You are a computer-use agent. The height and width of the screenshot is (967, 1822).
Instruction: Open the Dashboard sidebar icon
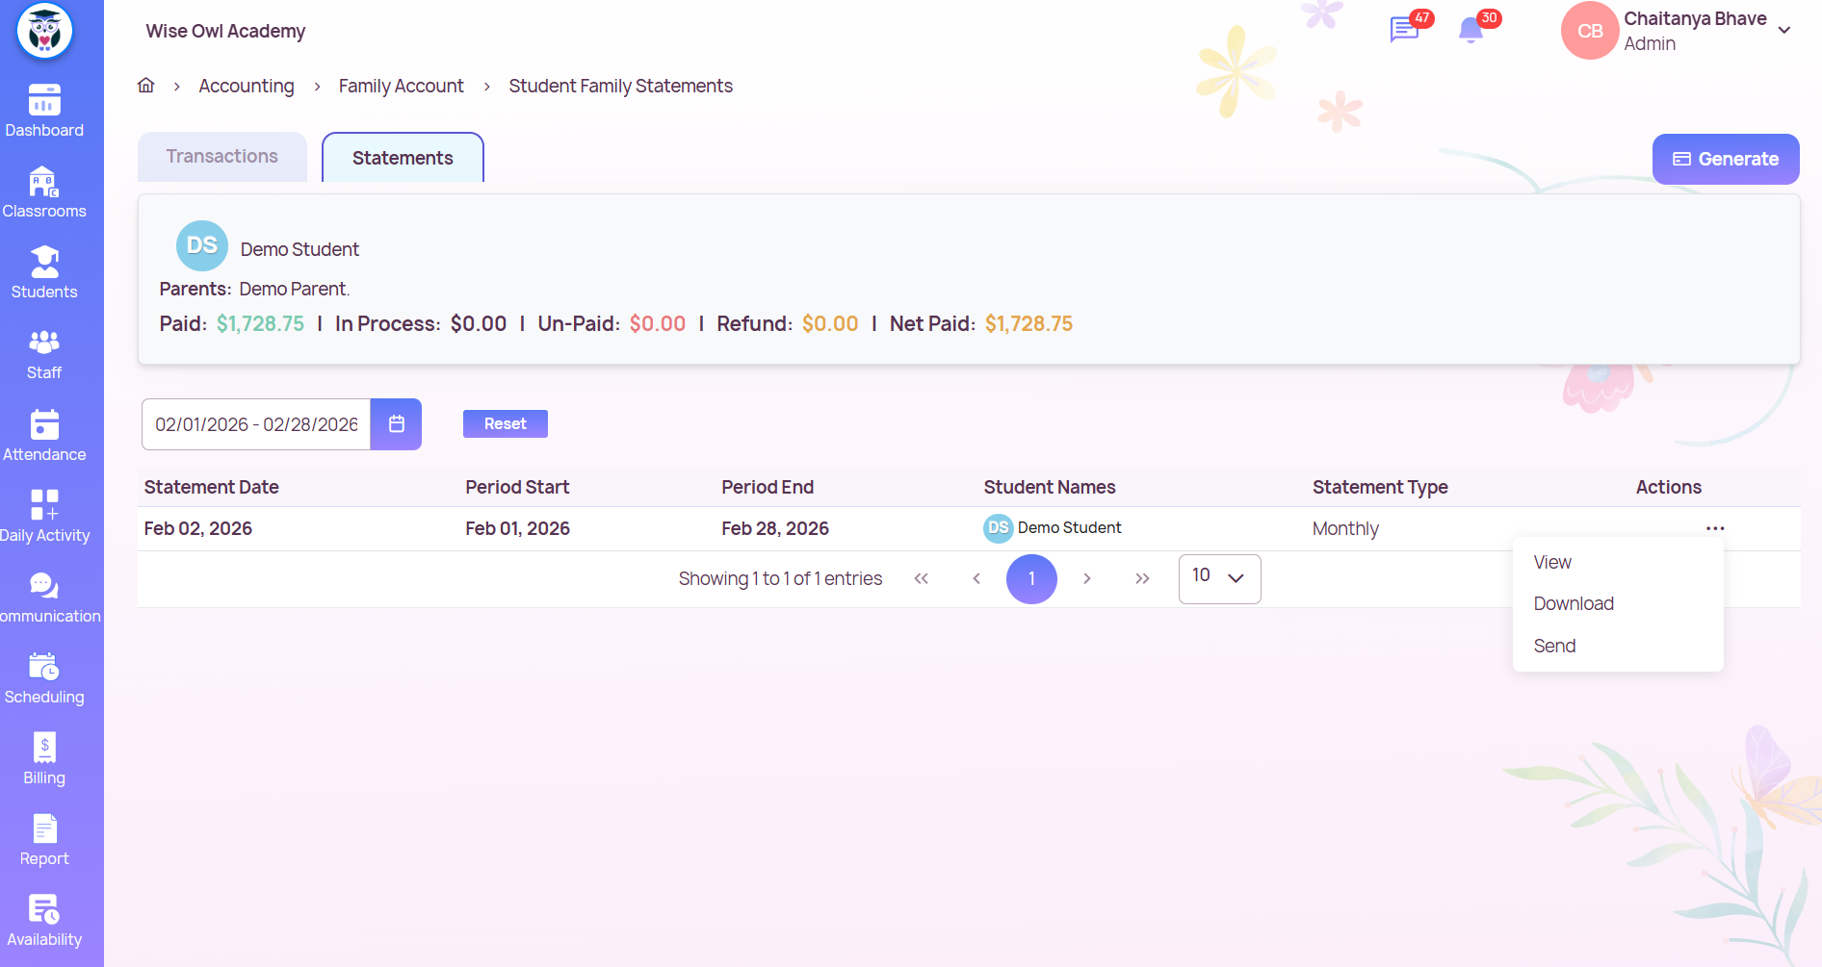tap(44, 100)
